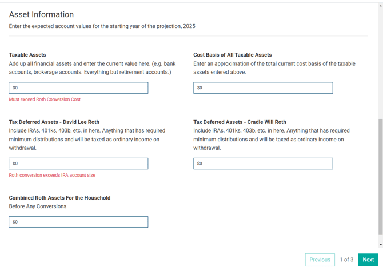Click Tax Deferred Assets - Cradle Will Roth label
The image size is (383, 271).
[240, 122]
